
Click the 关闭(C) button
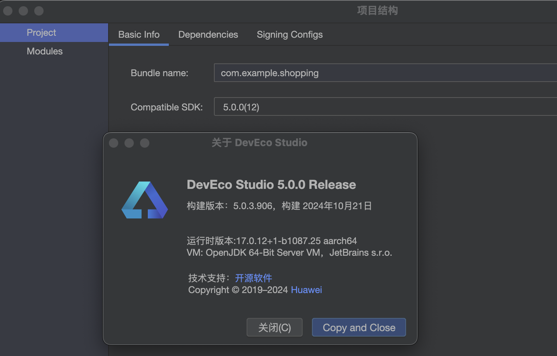click(x=275, y=328)
